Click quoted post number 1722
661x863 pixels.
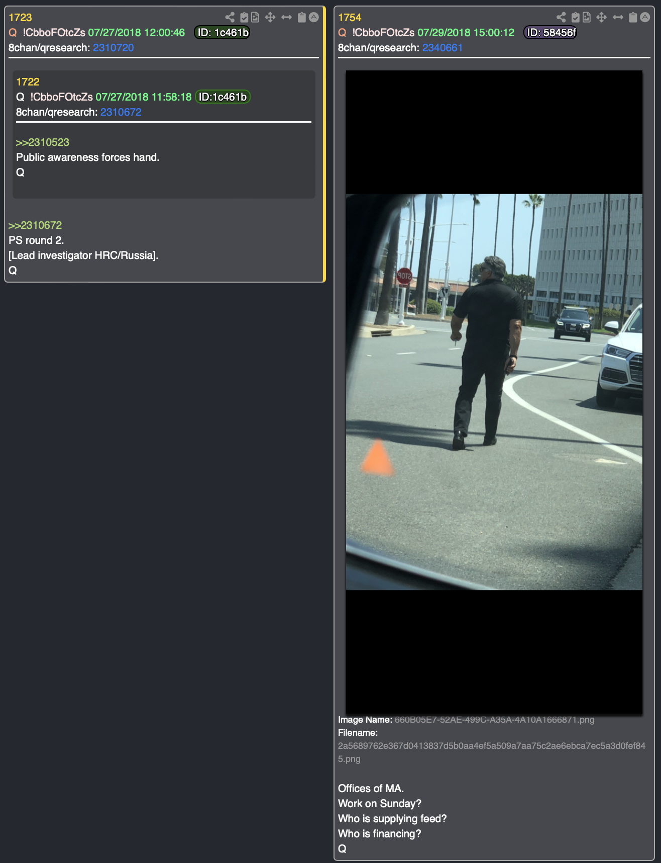coord(28,82)
